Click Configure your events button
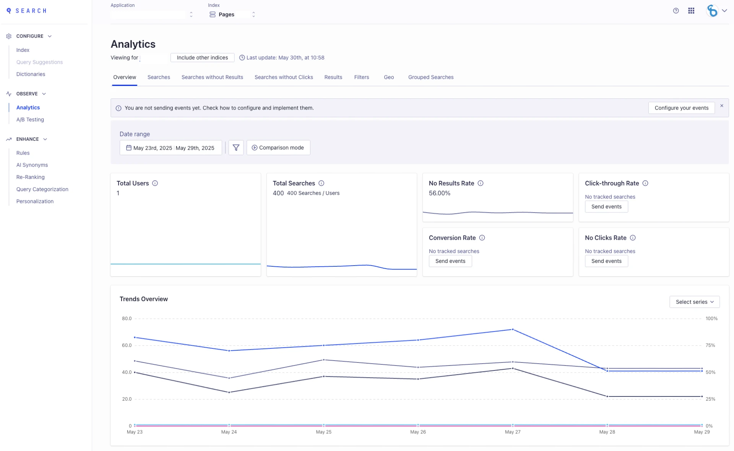 click(681, 108)
